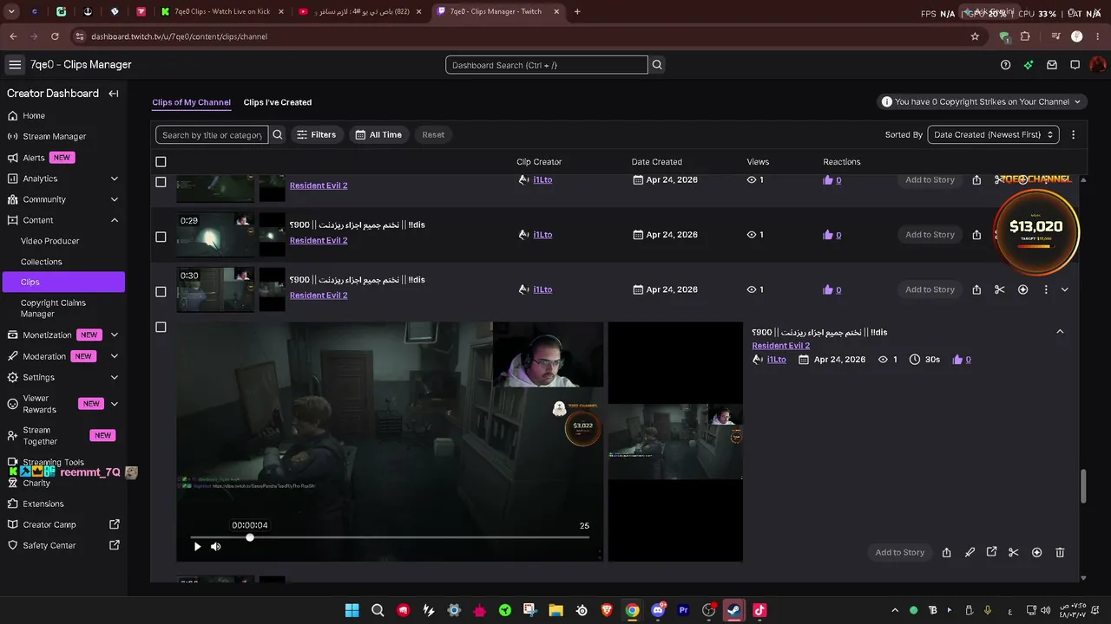Expand the Analytics sidebar section

point(115,179)
